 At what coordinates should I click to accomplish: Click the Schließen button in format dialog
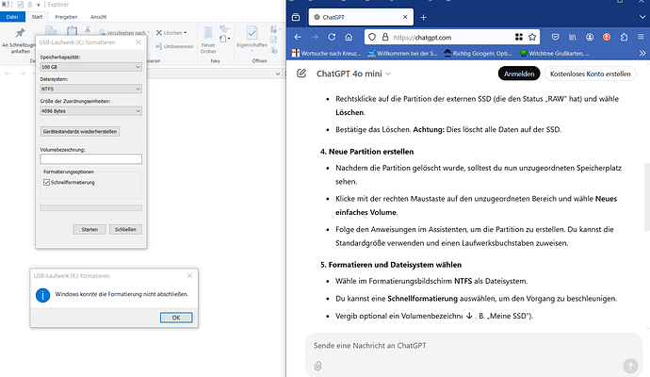(x=125, y=229)
